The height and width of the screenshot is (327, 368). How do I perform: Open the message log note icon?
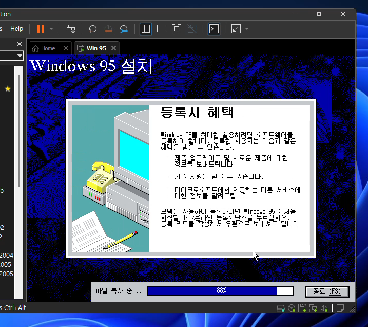pos(340,308)
